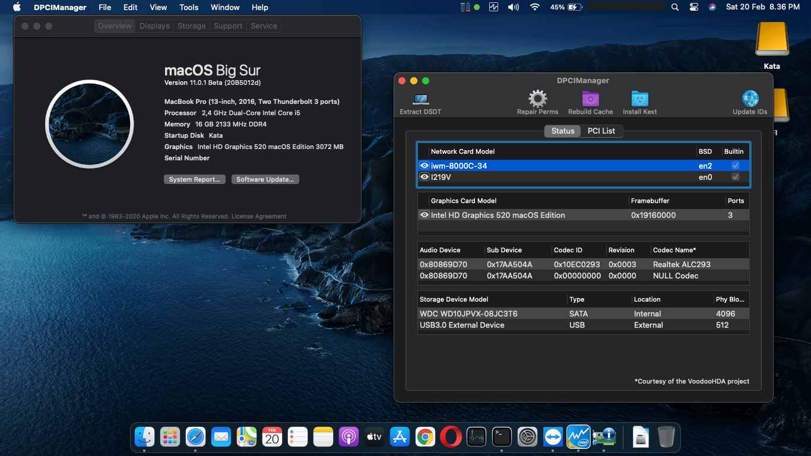Switch to PCI List tab
This screenshot has height=456, width=811.
(601, 131)
